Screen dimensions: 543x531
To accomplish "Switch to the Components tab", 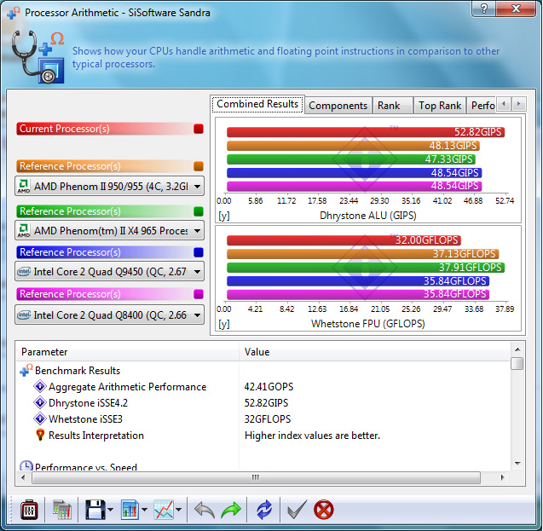I will [338, 106].
